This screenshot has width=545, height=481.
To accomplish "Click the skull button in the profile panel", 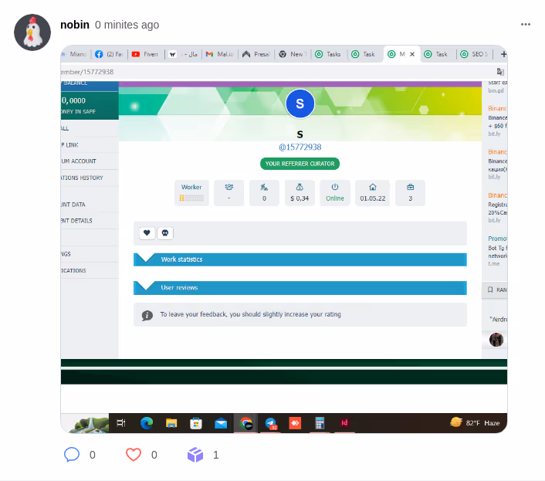I will point(165,233).
